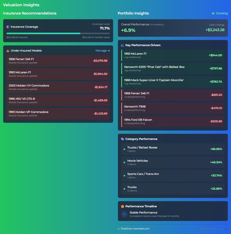Click the refresh icon next to the Updated timestamp
Image resolution: width=231 pixels, height=234 pixels.
(226, 229)
